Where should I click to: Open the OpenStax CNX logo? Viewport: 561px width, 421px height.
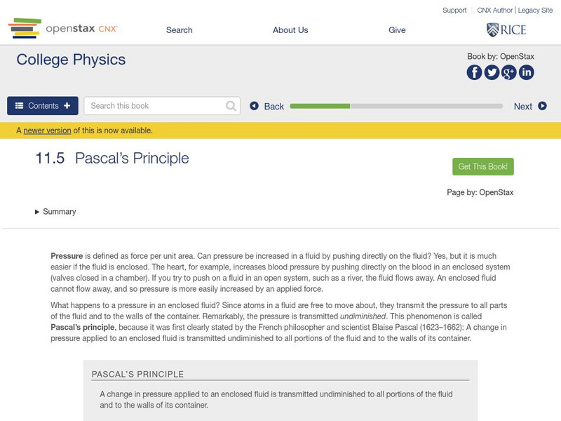(63, 29)
